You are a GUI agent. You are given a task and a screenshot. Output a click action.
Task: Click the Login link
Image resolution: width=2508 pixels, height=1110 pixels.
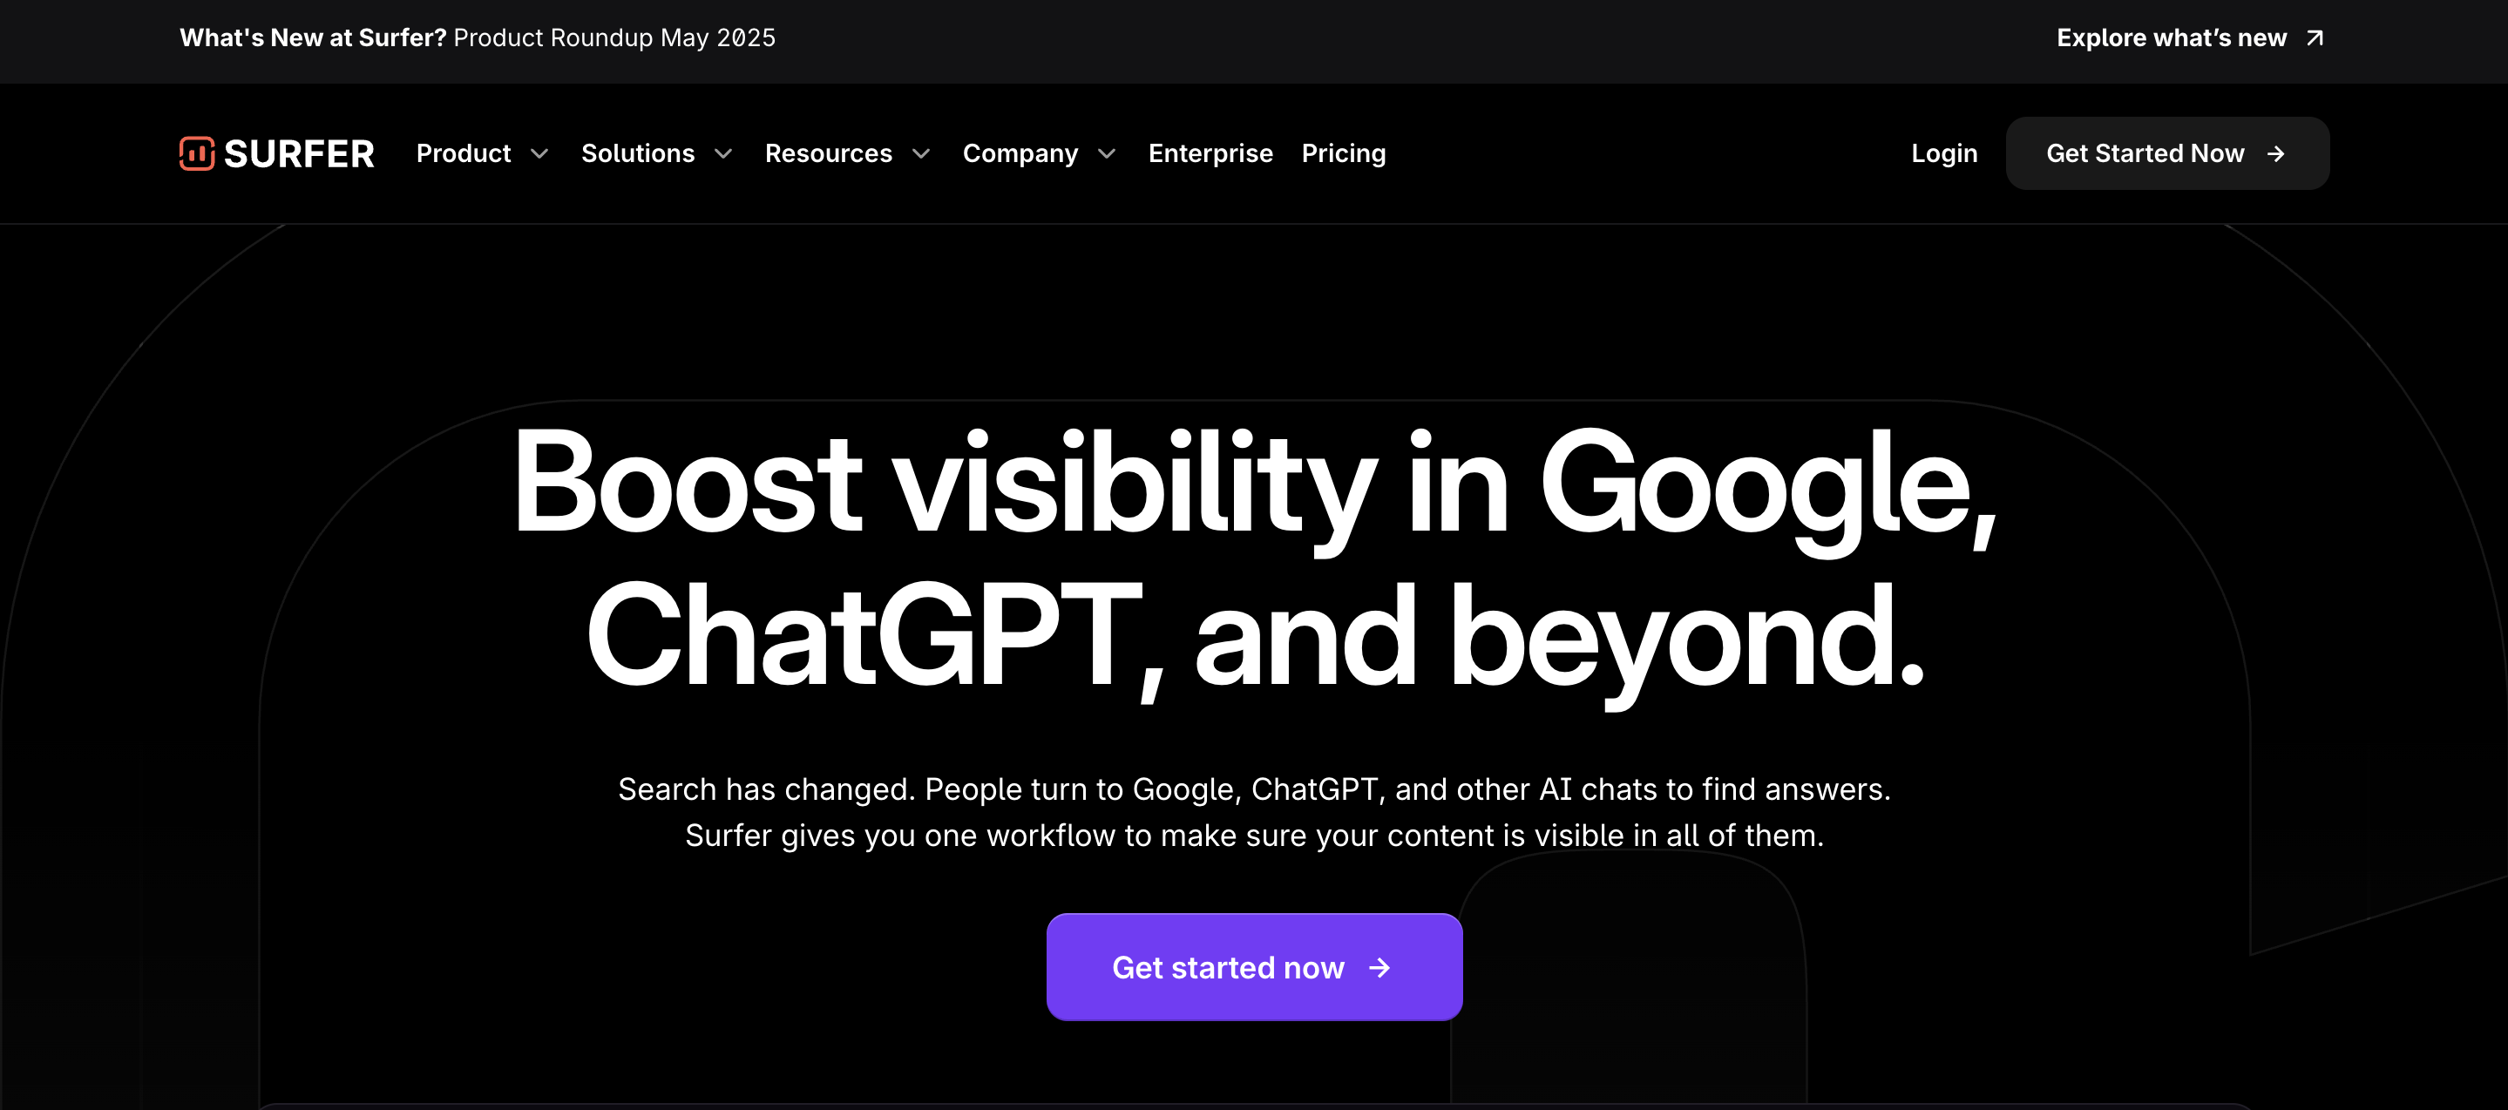1944,154
